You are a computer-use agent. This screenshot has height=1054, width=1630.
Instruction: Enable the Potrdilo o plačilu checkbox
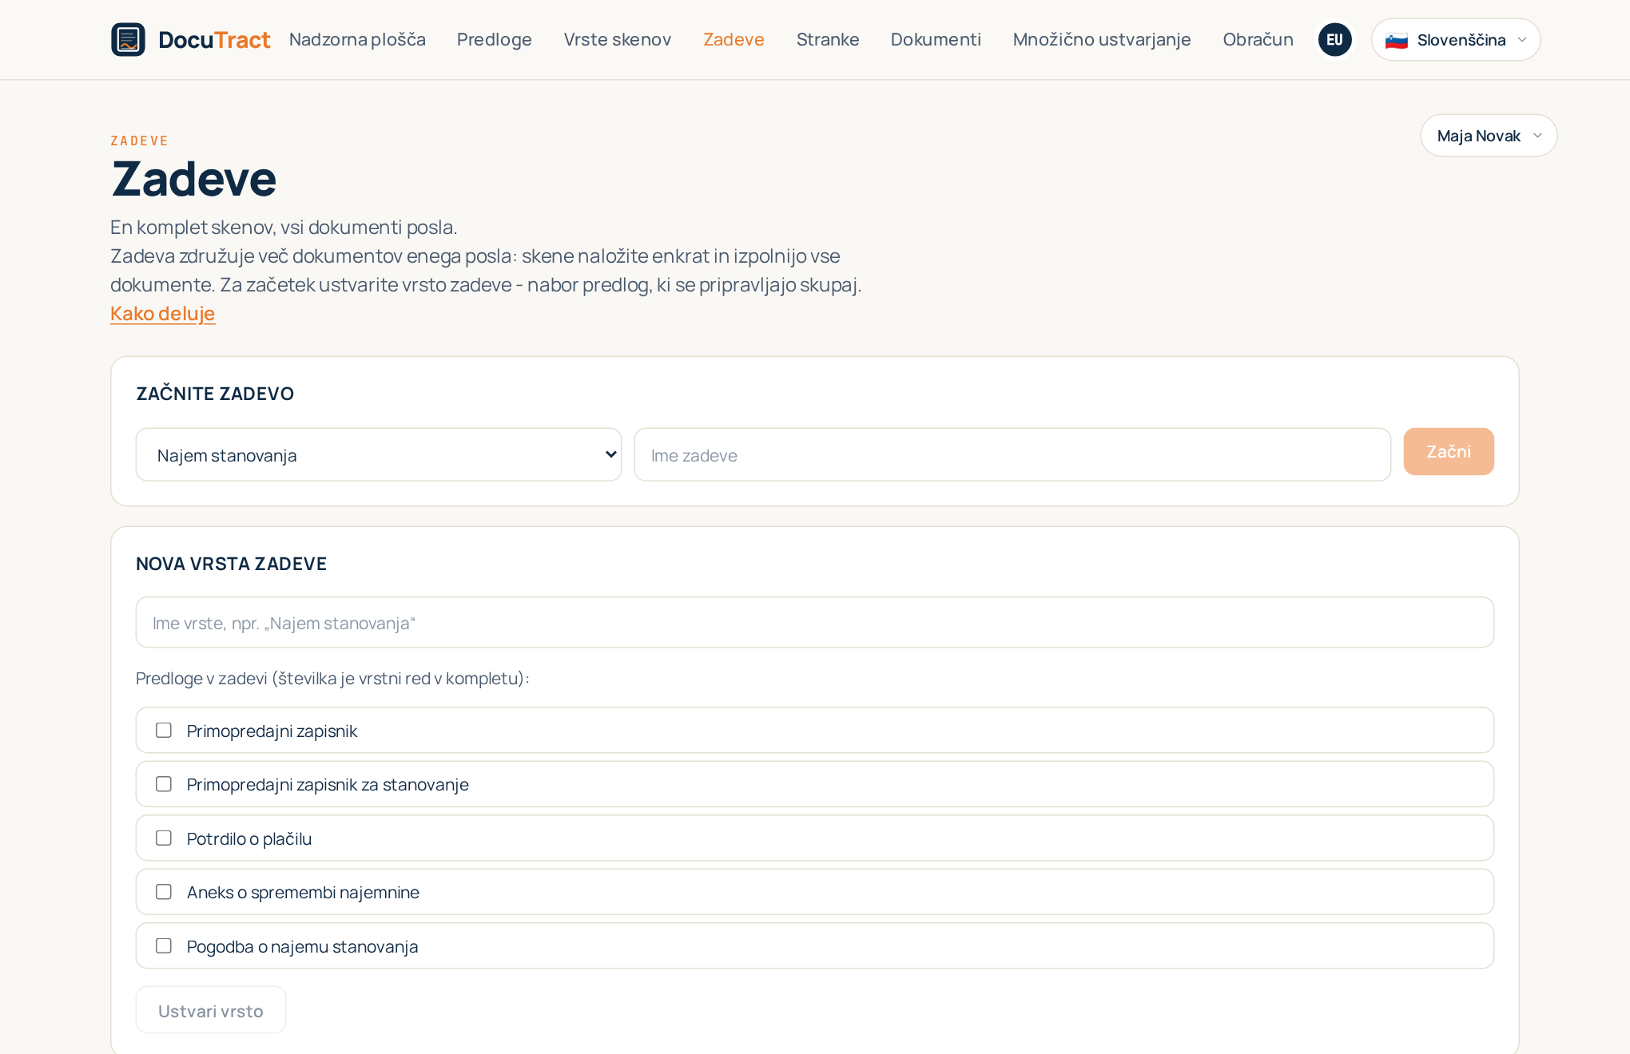click(163, 838)
